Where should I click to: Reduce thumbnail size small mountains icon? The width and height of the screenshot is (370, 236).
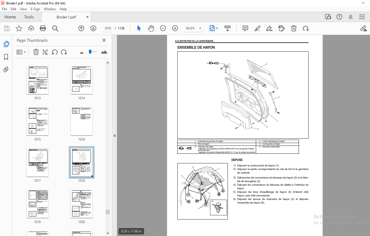click(82, 52)
